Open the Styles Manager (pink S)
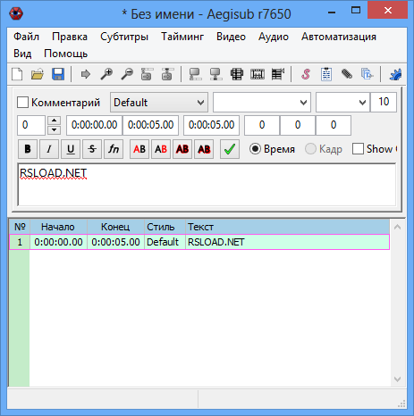This screenshot has width=414, height=416. [306, 74]
